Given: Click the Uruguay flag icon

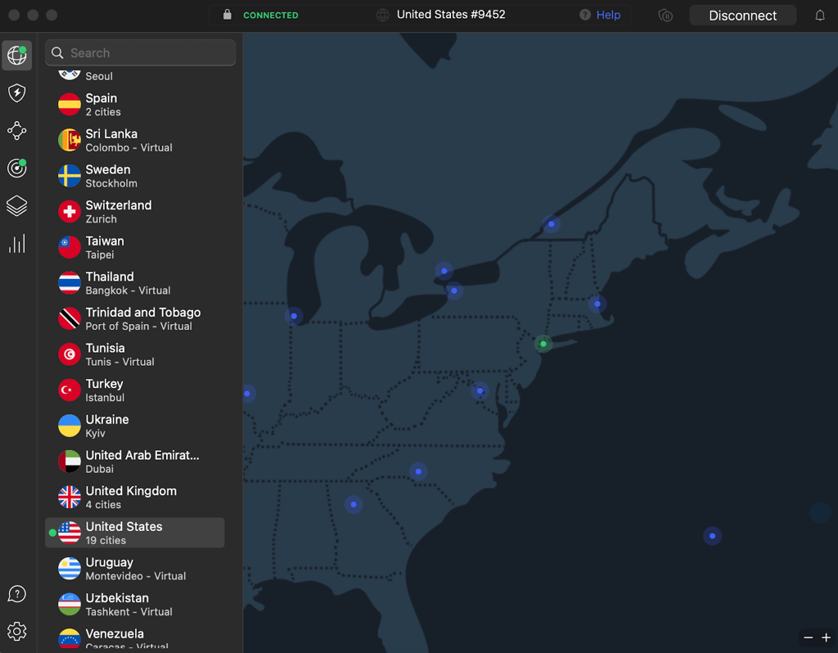Looking at the screenshot, I should (70, 569).
